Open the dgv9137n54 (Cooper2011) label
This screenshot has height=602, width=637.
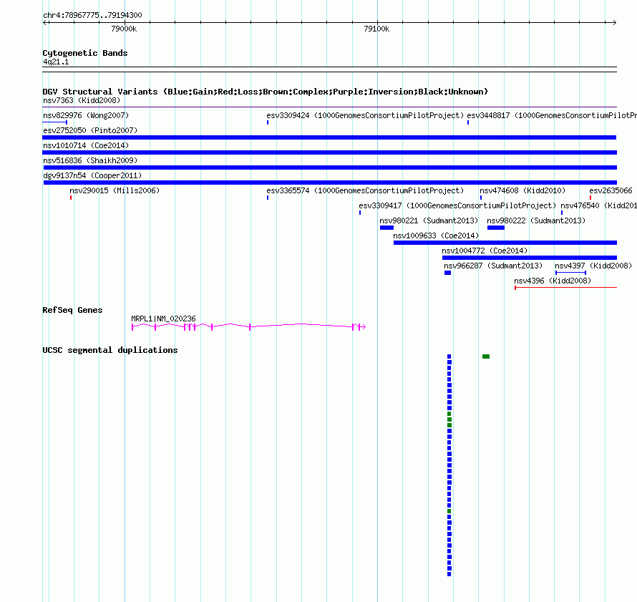[x=92, y=175]
